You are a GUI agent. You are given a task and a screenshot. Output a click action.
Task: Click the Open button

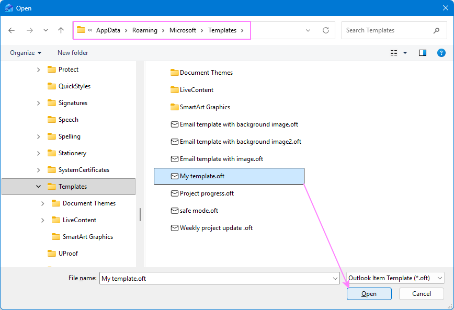369,293
